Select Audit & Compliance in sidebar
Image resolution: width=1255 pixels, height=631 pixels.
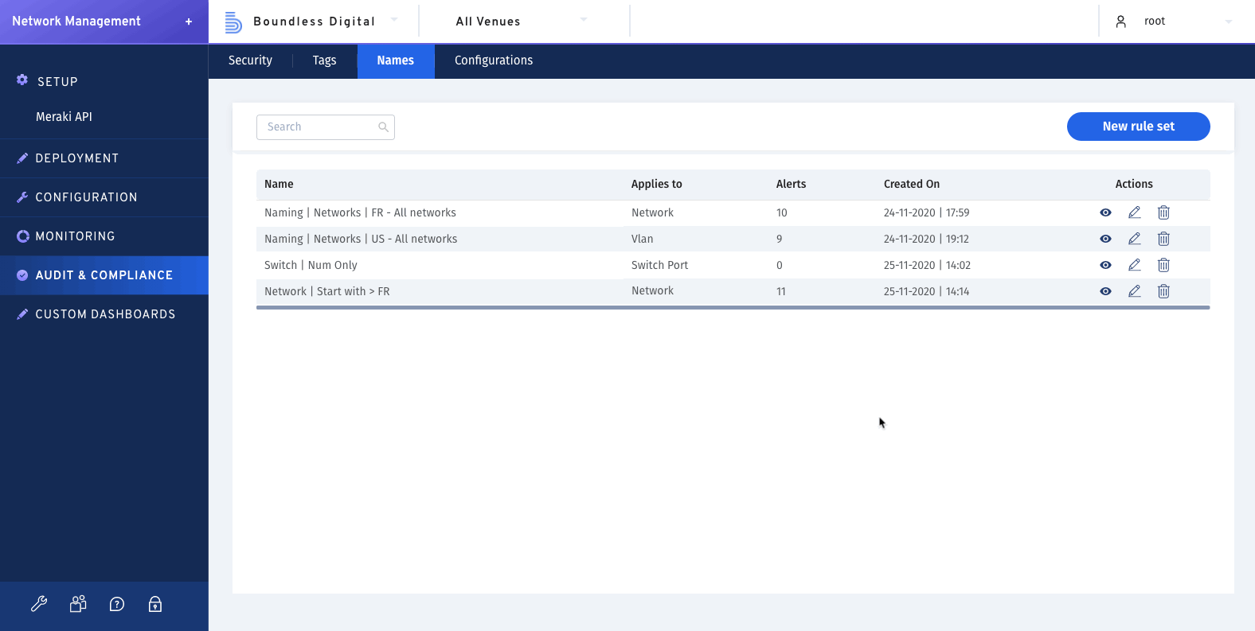tap(104, 275)
